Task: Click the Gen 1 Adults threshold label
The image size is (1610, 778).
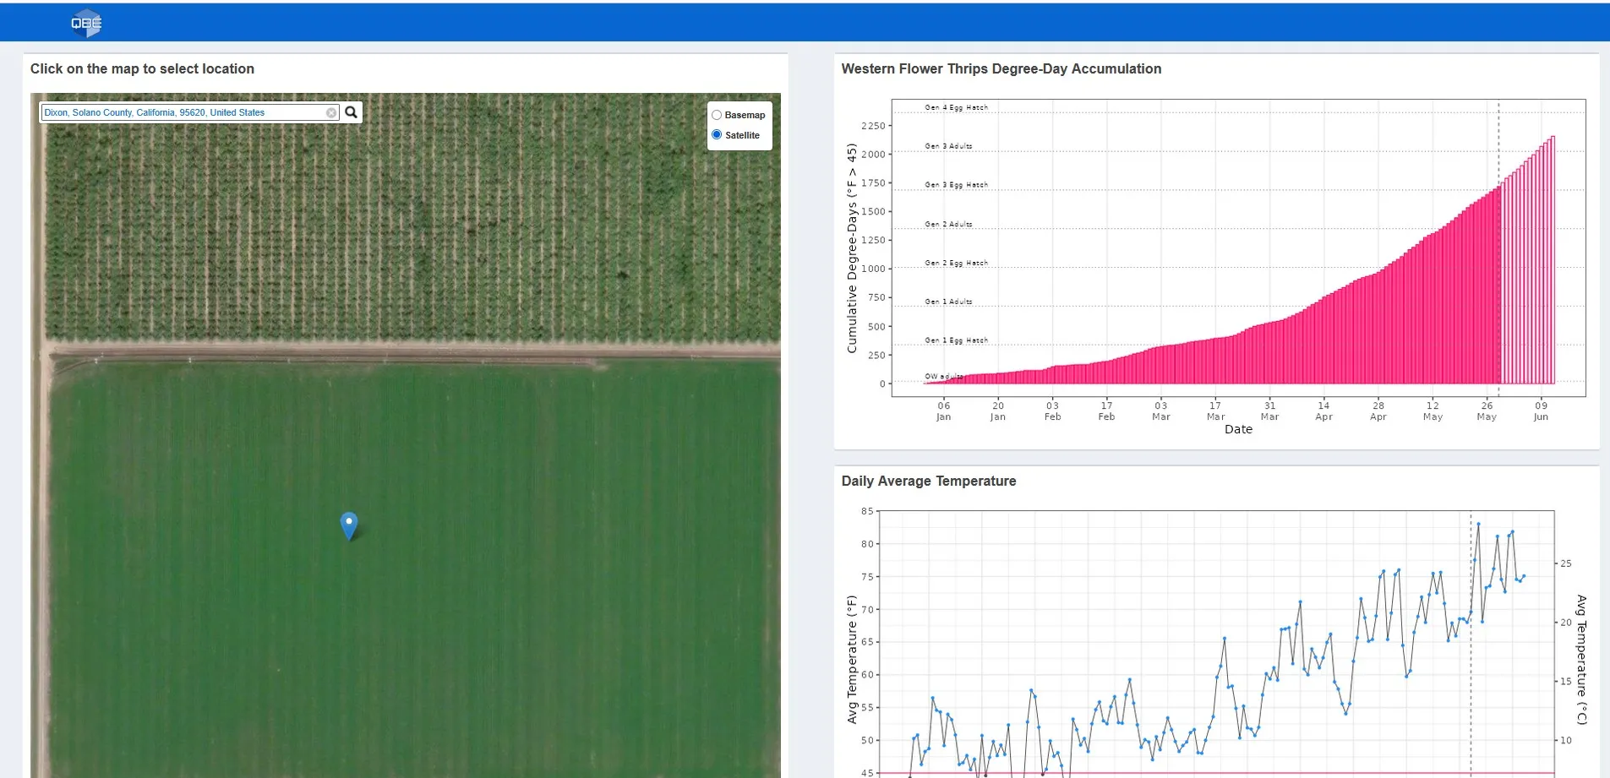Action: (948, 302)
